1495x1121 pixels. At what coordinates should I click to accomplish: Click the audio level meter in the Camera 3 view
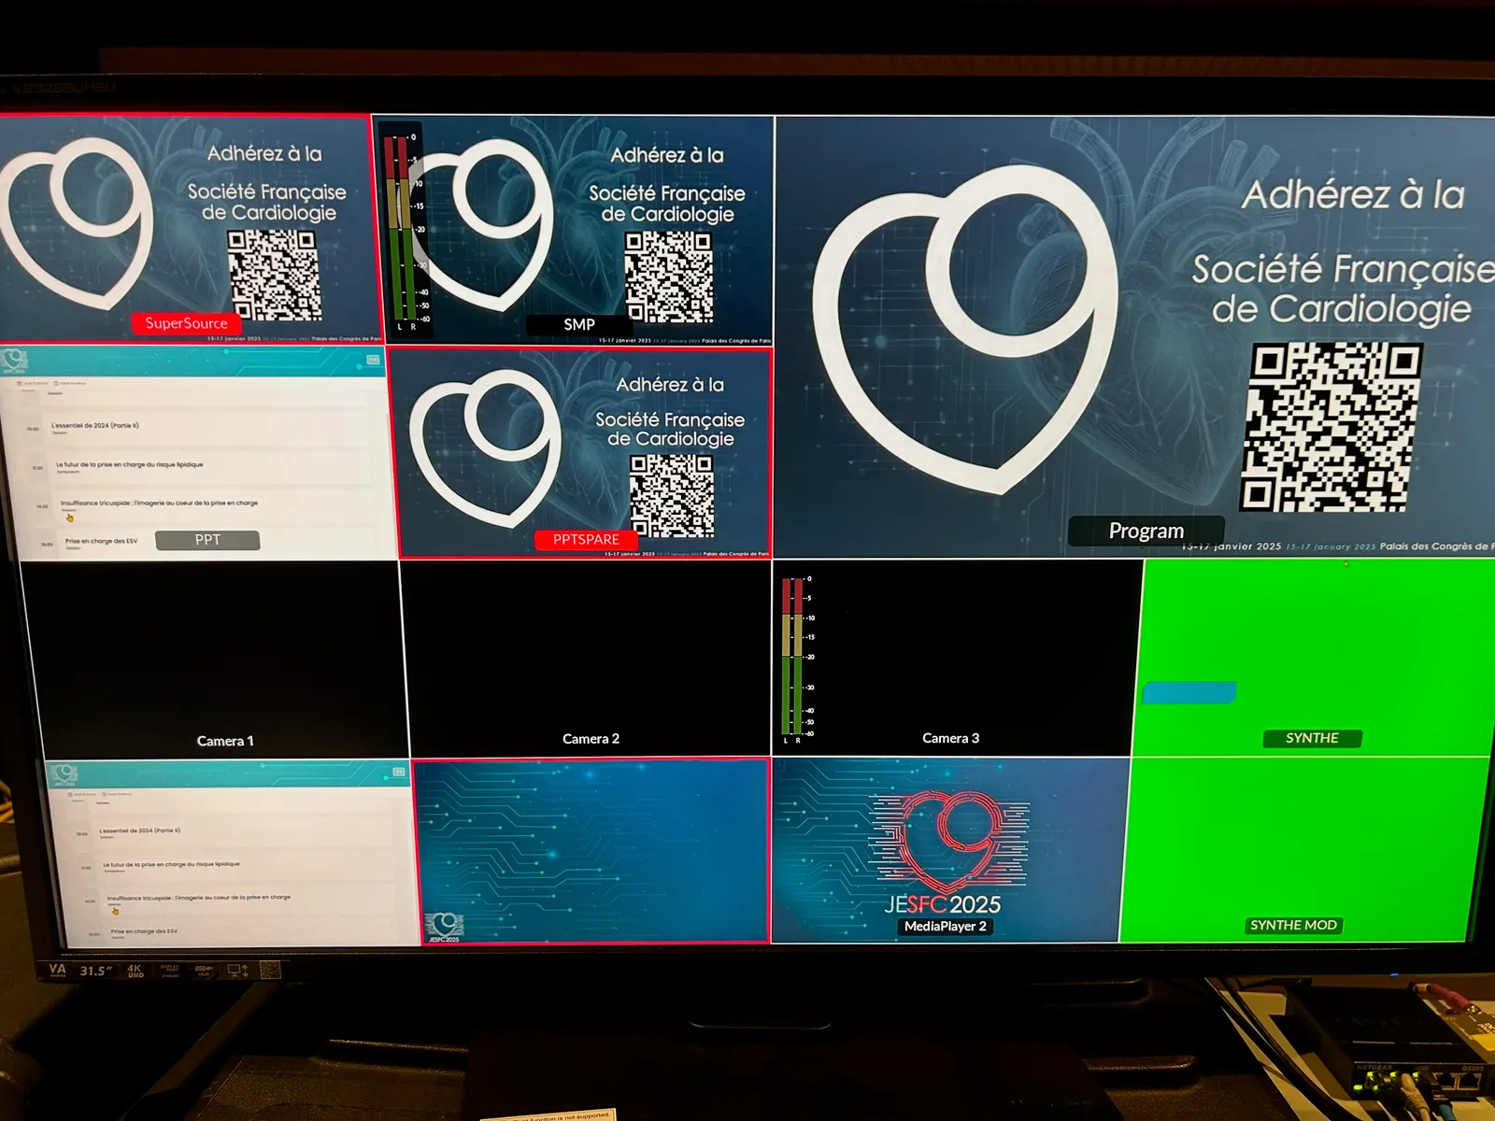coord(798,660)
